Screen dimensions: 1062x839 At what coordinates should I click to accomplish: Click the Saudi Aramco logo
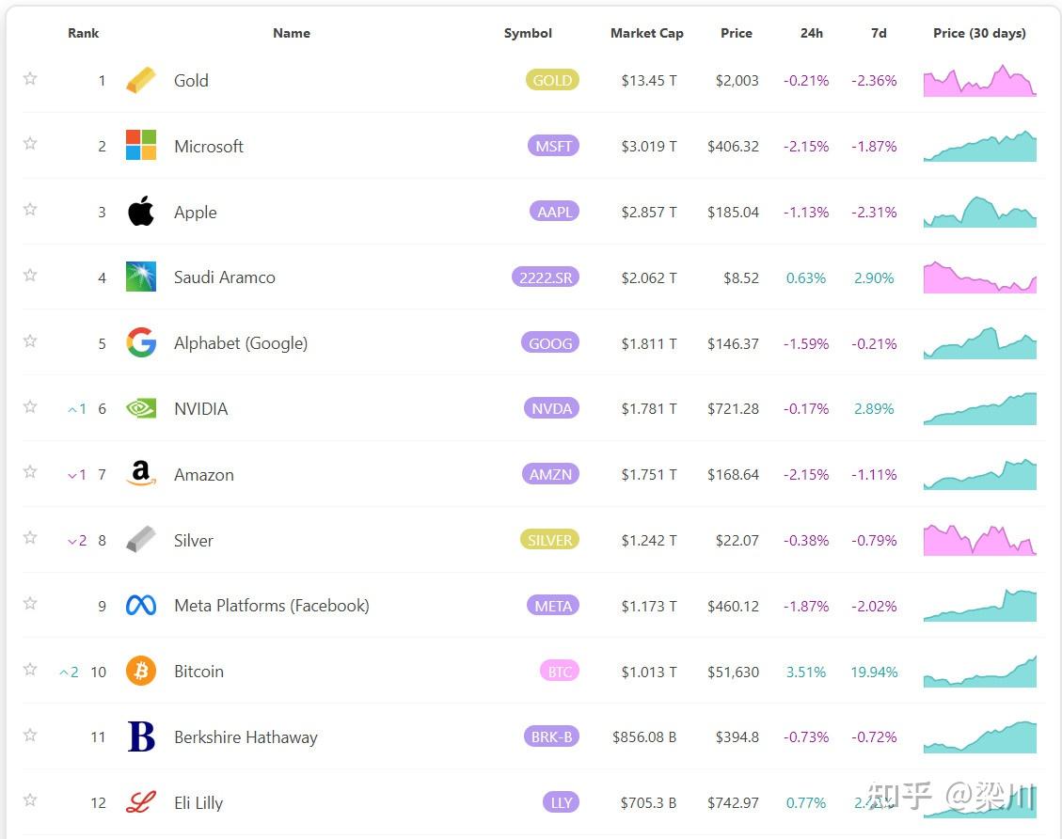(140, 277)
